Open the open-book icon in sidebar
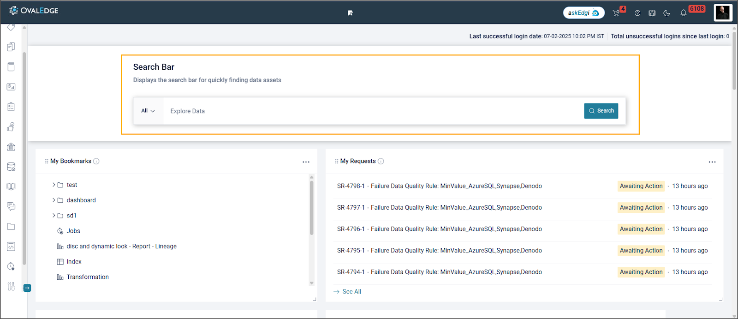This screenshot has height=319, width=738. (x=11, y=187)
